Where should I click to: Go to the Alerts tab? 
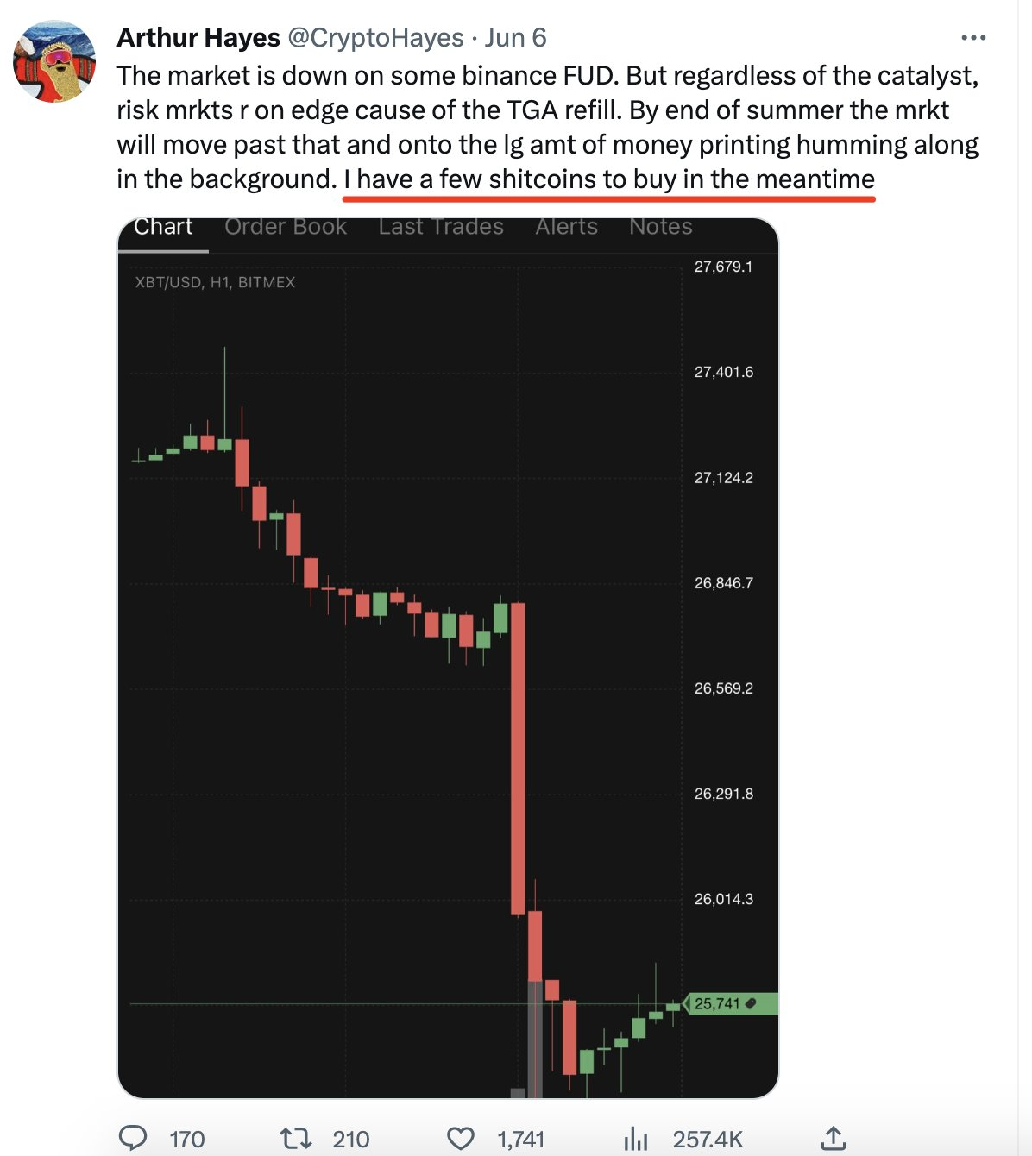[566, 227]
